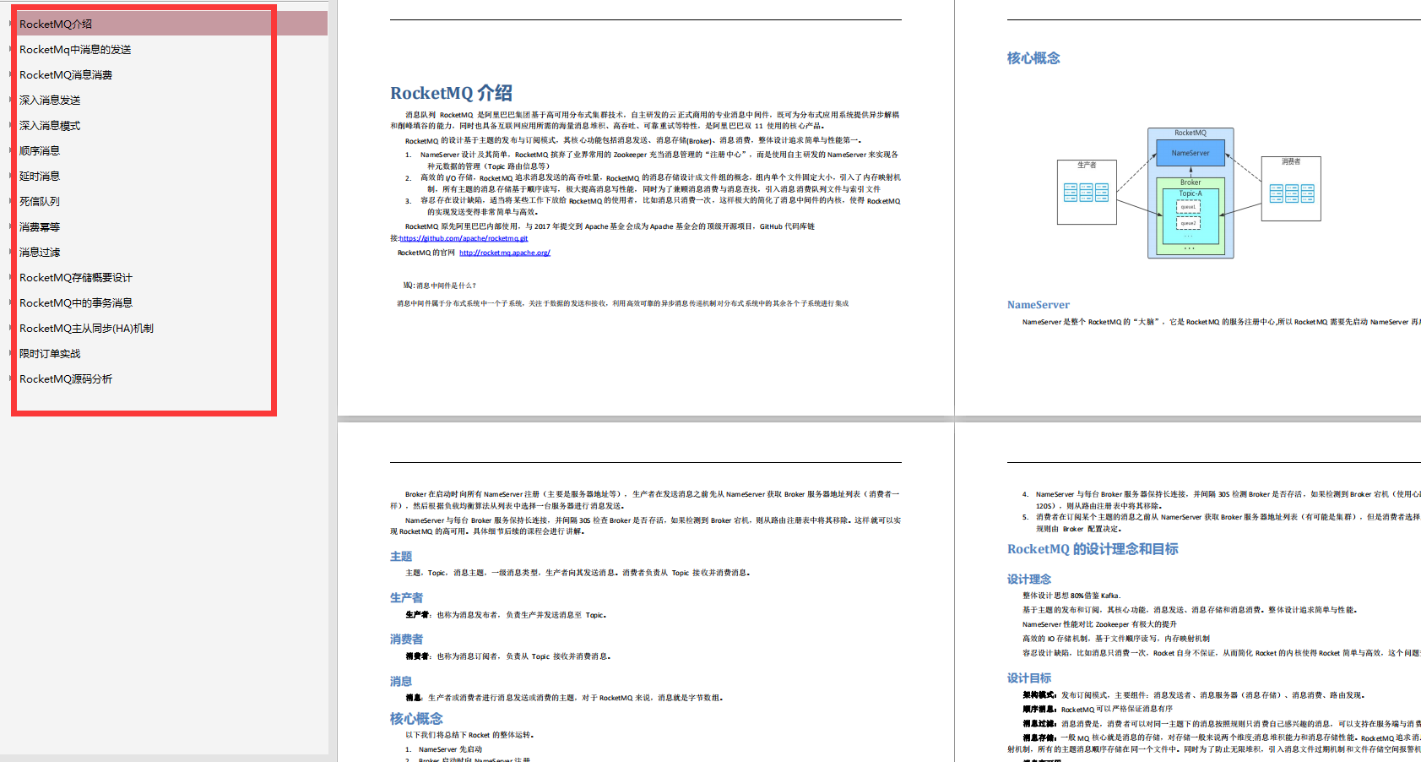Image resolution: width=1421 pixels, height=762 pixels.
Task: Click the 消息 section heading
Action: coord(401,682)
